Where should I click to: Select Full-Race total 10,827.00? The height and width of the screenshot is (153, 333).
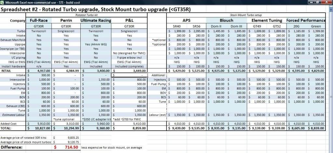click(x=39, y=128)
